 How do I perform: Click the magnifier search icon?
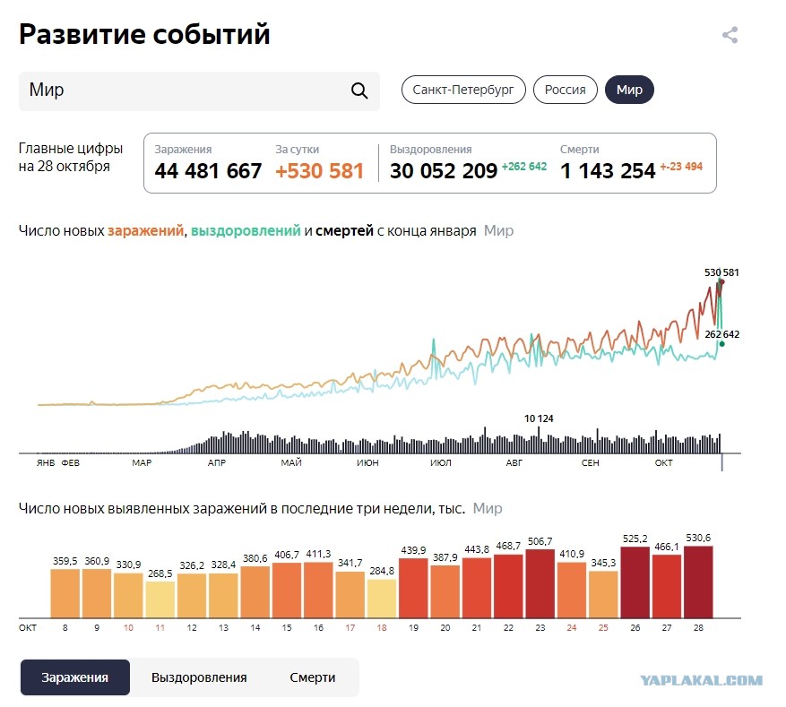pyautogui.click(x=358, y=91)
